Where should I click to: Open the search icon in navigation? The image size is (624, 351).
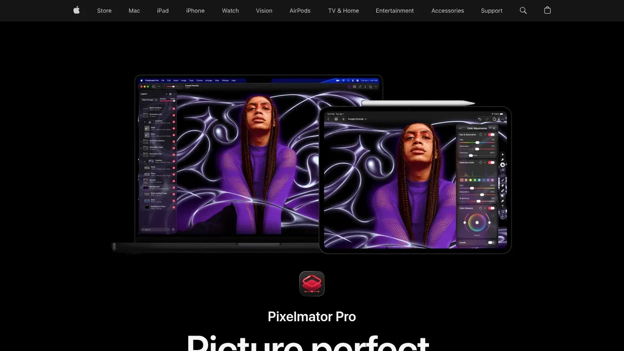[523, 10]
